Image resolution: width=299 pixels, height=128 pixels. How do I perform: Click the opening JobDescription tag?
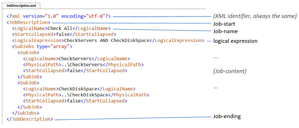(x=29, y=22)
